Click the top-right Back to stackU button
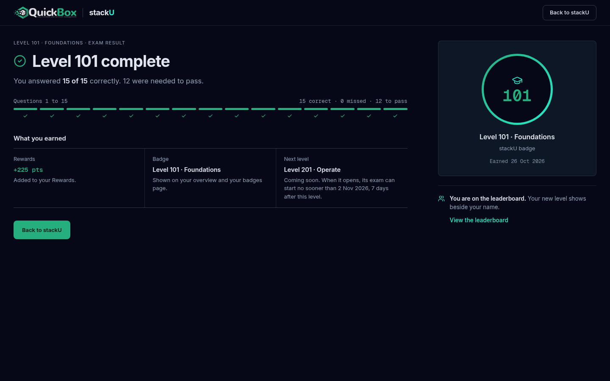The width and height of the screenshot is (610, 381). coord(569,13)
